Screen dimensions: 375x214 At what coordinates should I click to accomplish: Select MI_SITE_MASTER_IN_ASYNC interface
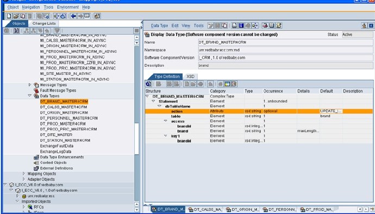(66, 74)
